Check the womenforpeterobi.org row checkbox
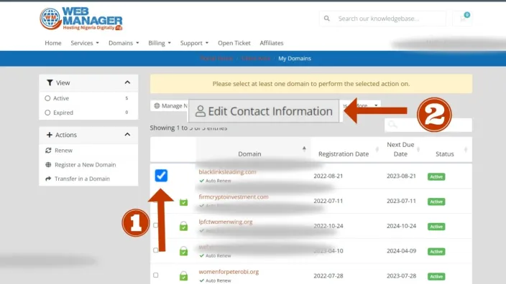Image resolution: width=506 pixels, height=284 pixels. click(x=156, y=275)
